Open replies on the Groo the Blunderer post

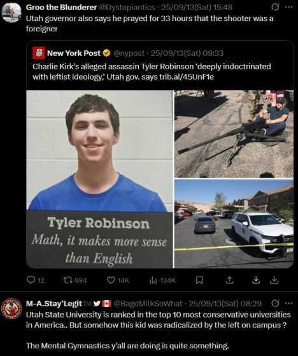(x=36, y=280)
